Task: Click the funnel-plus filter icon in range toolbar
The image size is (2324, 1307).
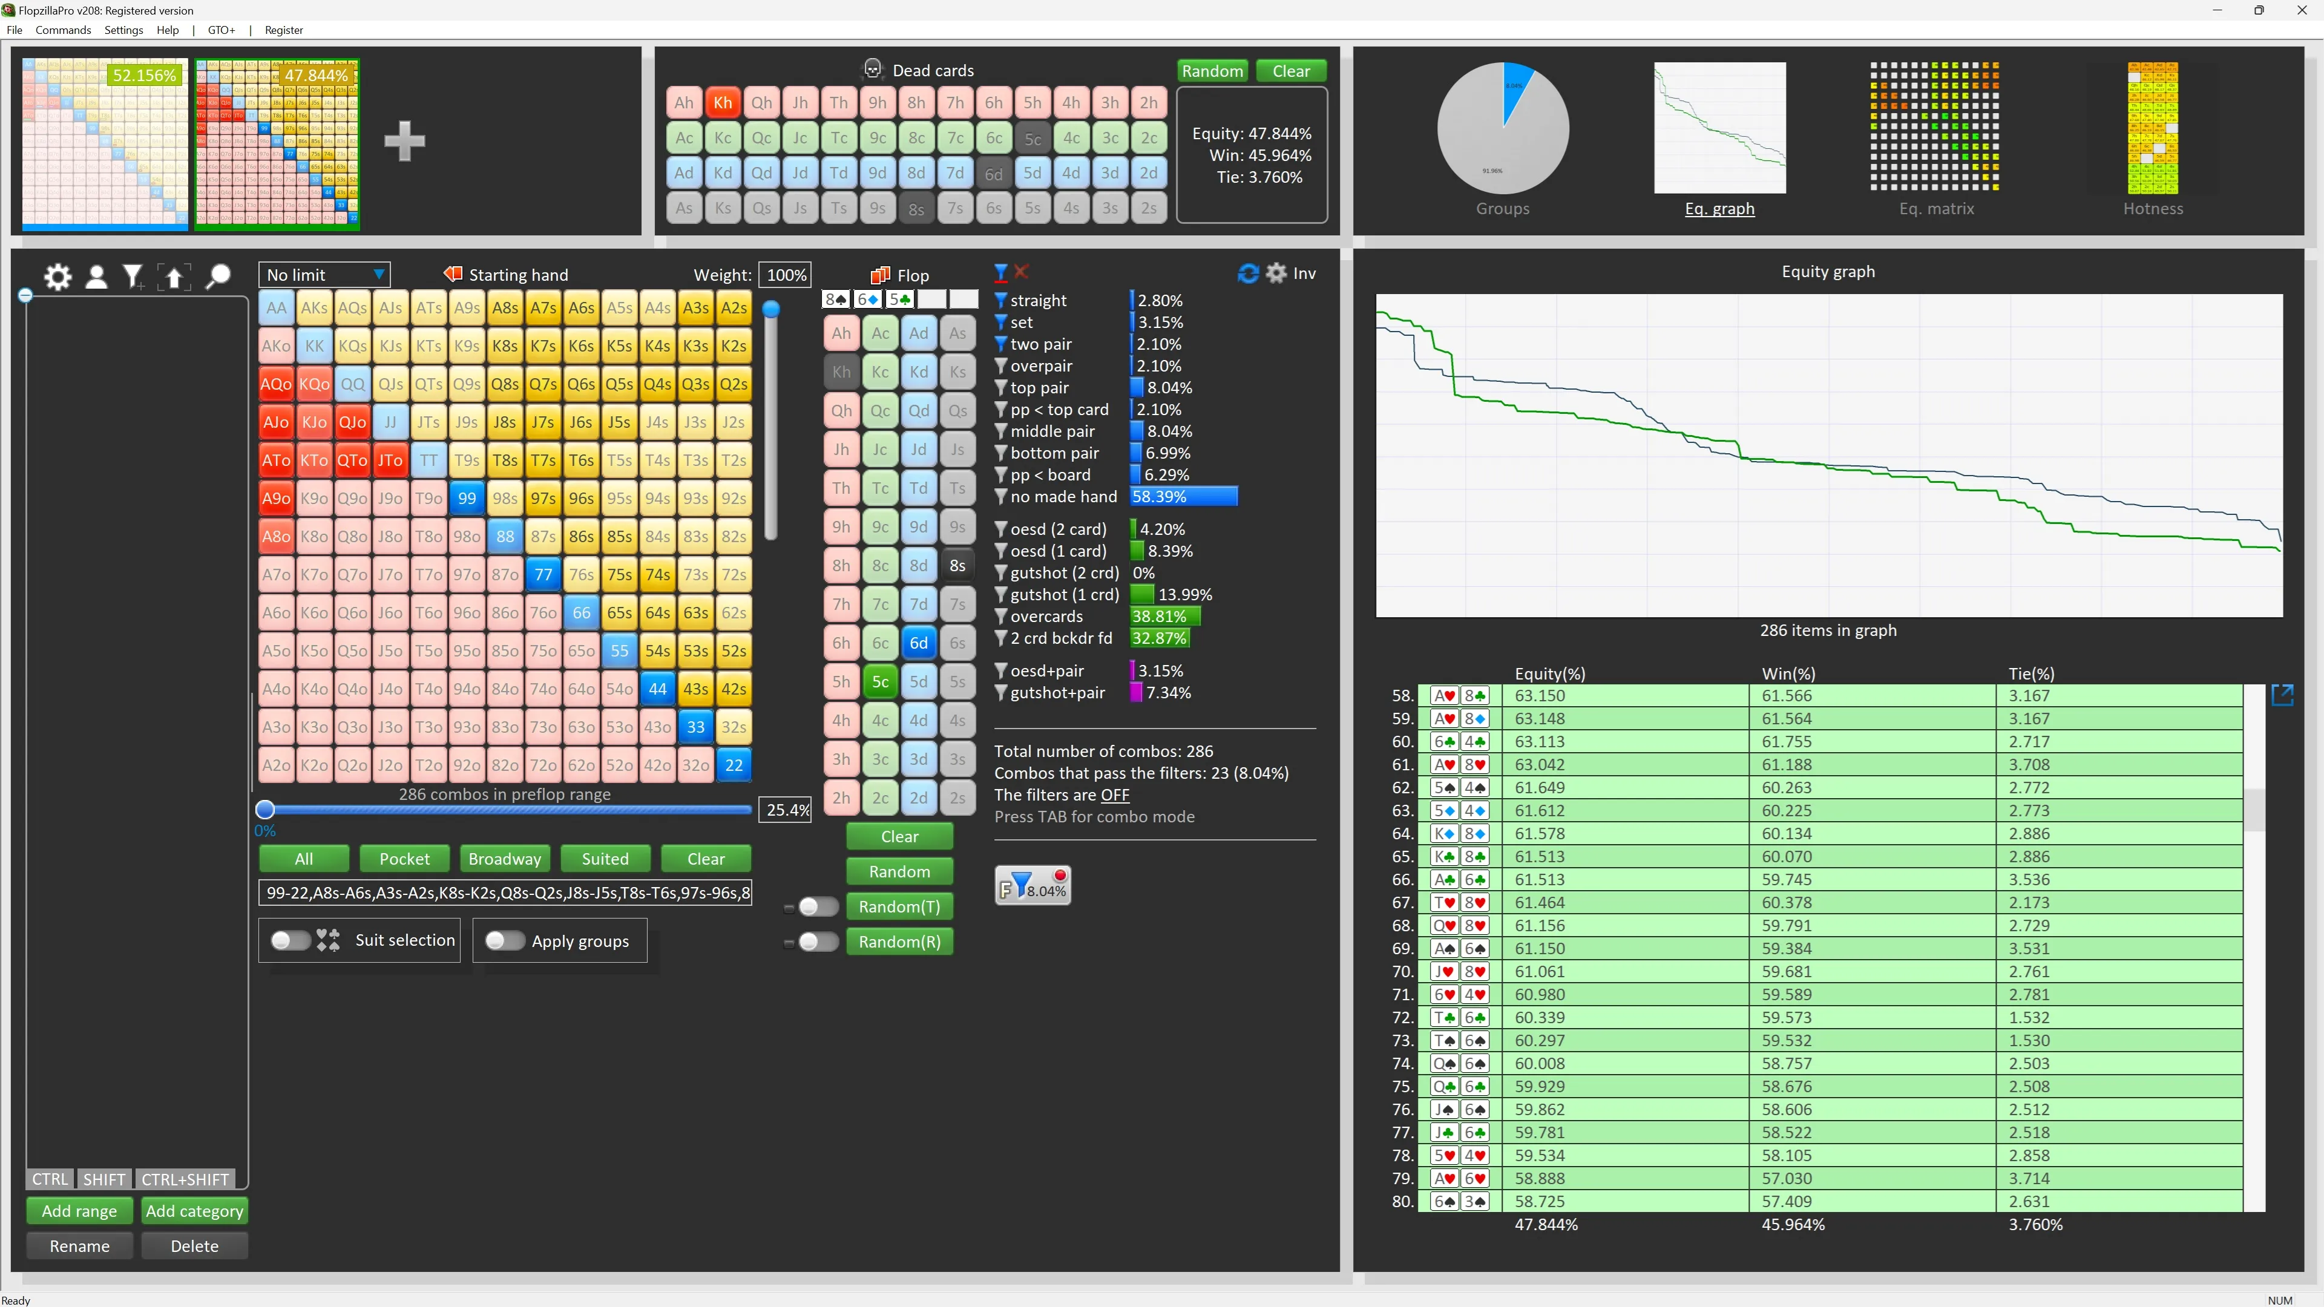Action: (x=134, y=276)
